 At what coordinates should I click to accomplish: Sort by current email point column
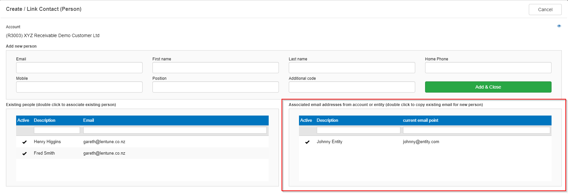tap(420, 120)
